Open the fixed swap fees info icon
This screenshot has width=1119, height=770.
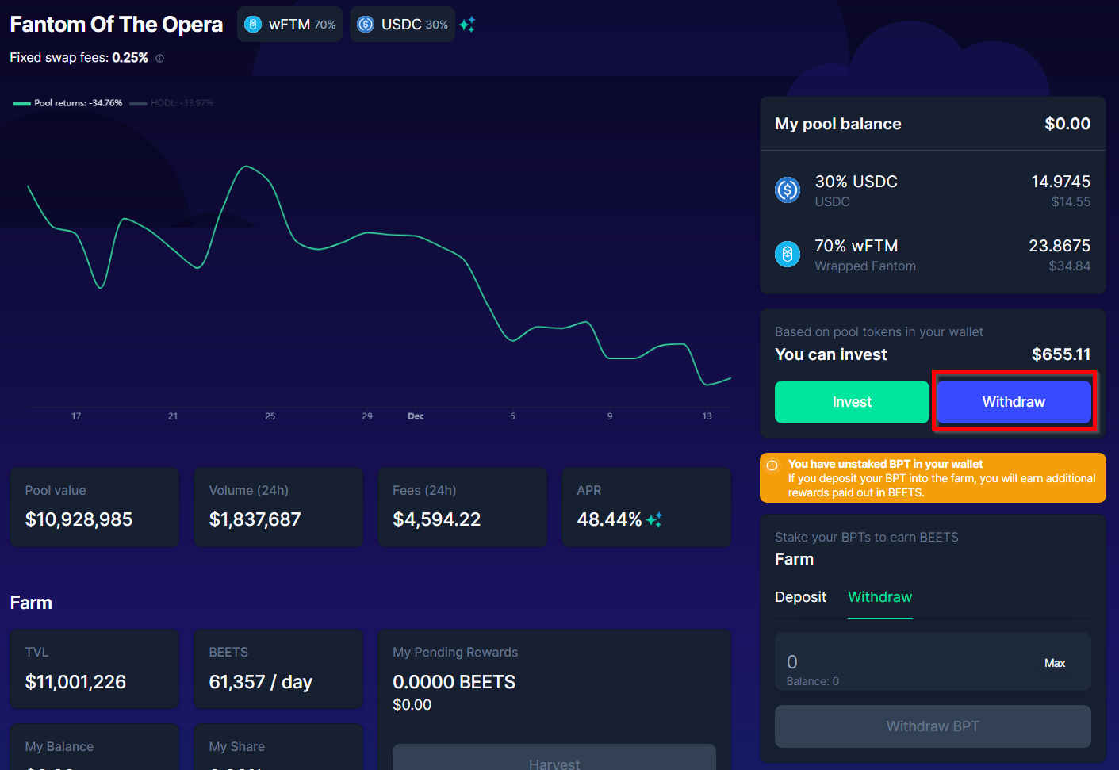pos(160,58)
